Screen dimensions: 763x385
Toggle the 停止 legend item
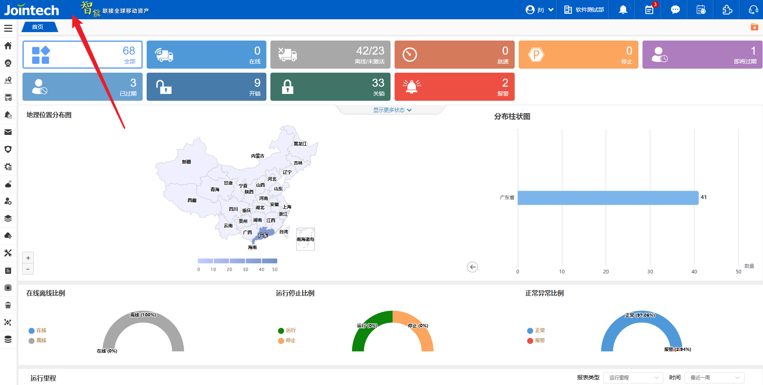[x=287, y=340]
